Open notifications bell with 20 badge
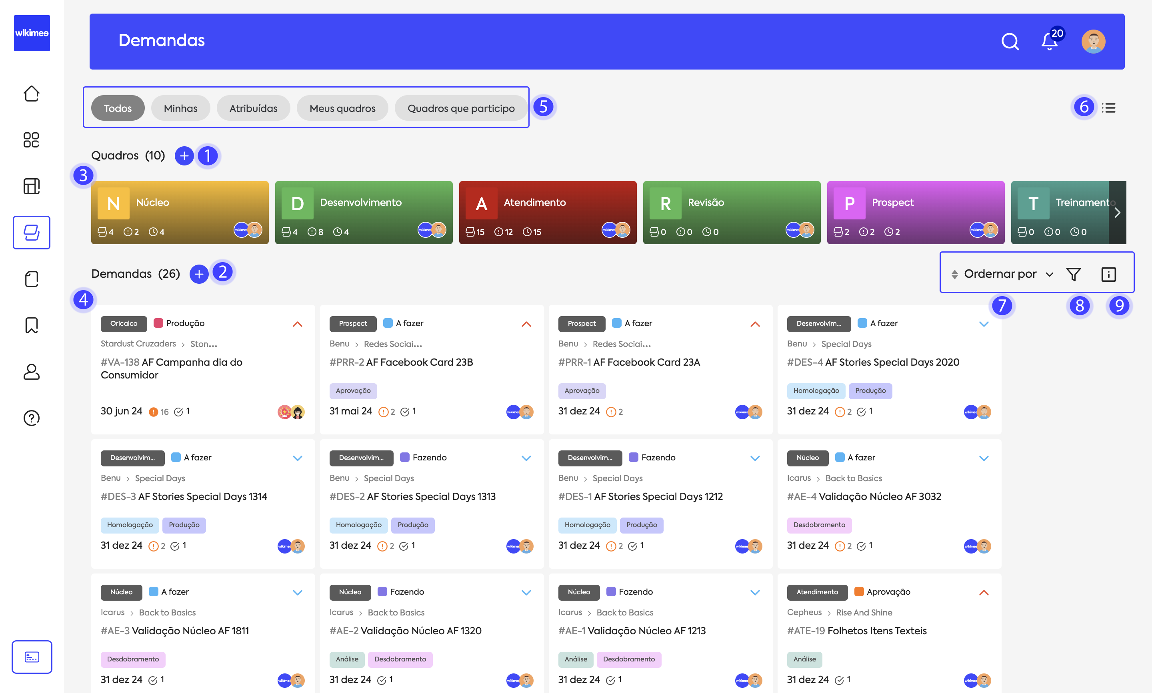The height and width of the screenshot is (693, 1152). click(1050, 42)
